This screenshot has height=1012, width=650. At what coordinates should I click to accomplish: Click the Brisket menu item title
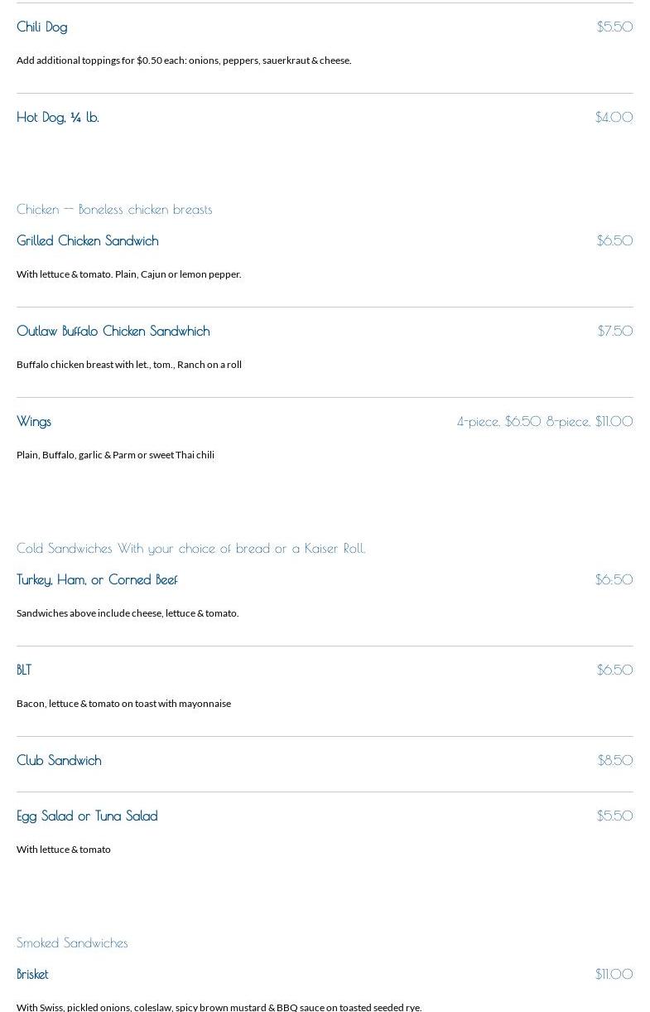click(x=32, y=974)
